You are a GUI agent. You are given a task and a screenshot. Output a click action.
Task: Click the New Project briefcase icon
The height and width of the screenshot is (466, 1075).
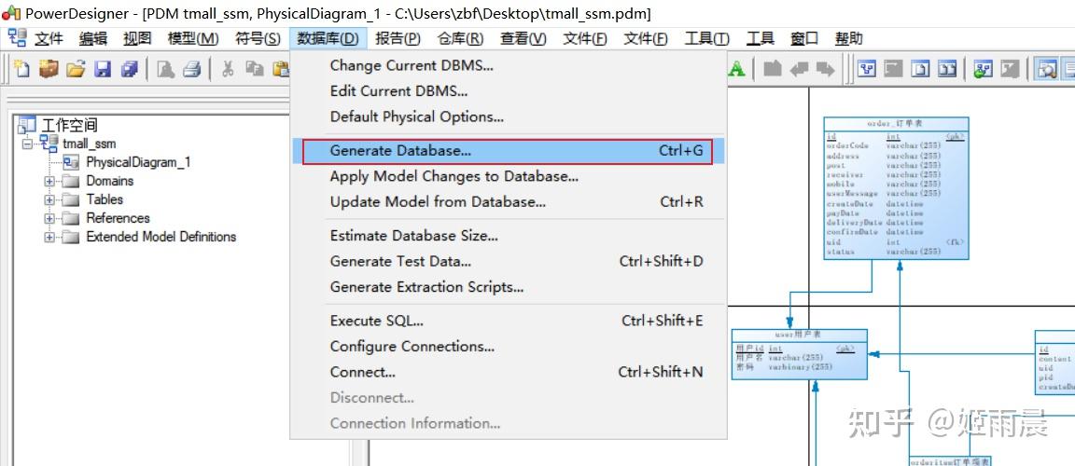[x=49, y=69]
